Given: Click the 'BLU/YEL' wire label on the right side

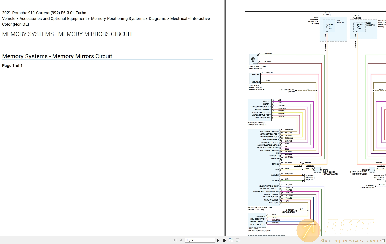Looking at the screenshot, I should [x=382, y=185].
